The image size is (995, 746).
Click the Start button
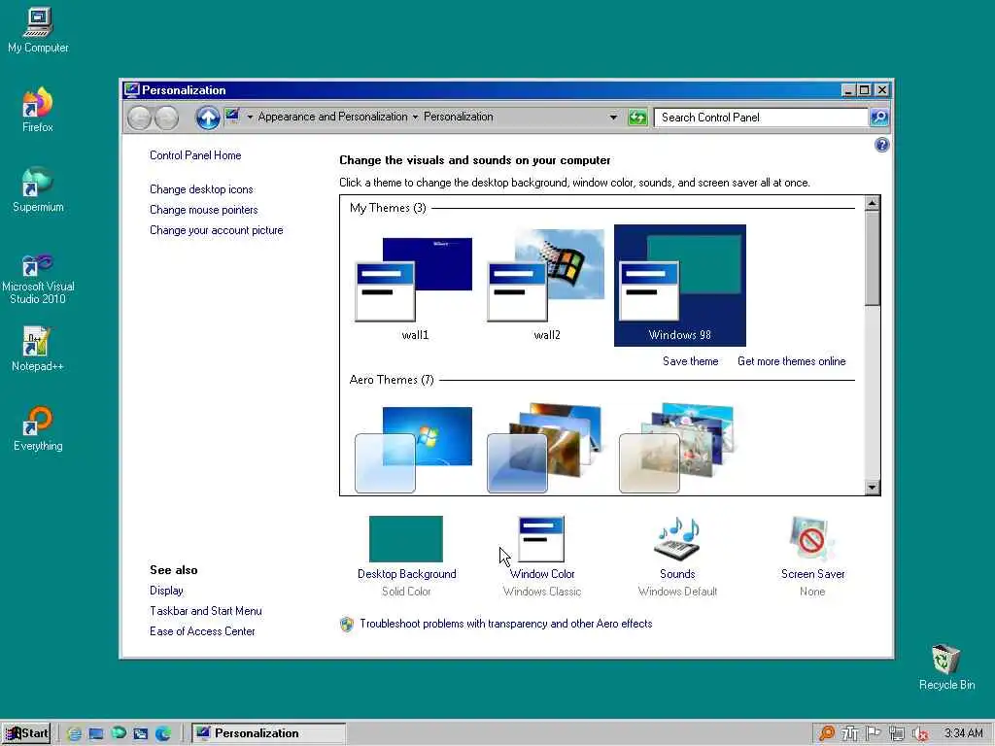click(x=26, y=733)
